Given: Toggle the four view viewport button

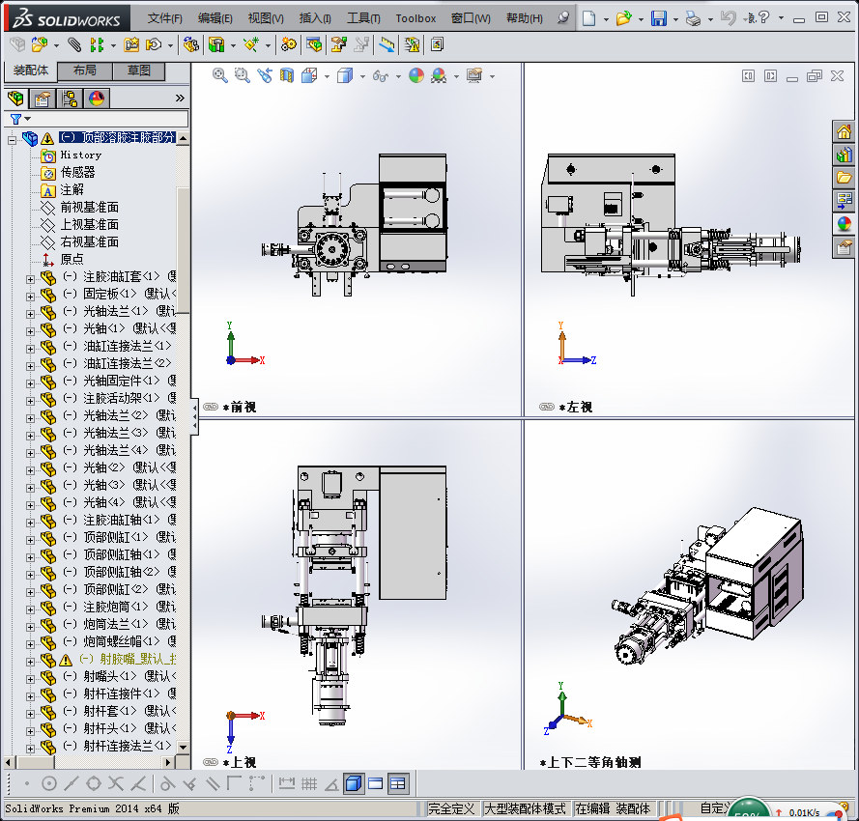Looking at the screenshot, I should click(x=398, y=783).
